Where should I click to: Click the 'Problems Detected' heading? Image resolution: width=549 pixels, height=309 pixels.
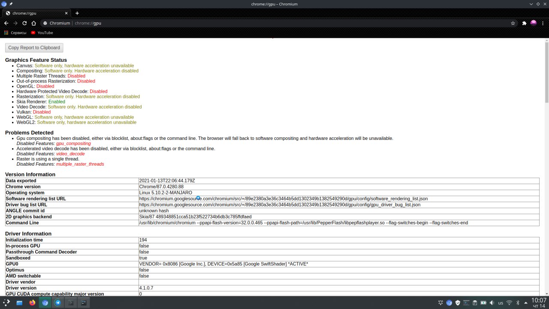pyautogui.click(x=29, y=133)
